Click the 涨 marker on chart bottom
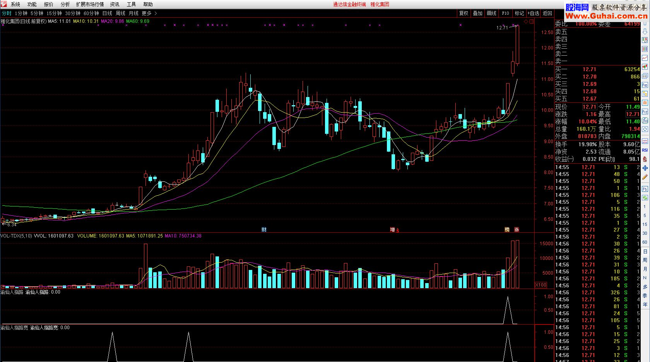Viewport: 650px width, 362px height. pyautogui.click(x=517, y=230)
